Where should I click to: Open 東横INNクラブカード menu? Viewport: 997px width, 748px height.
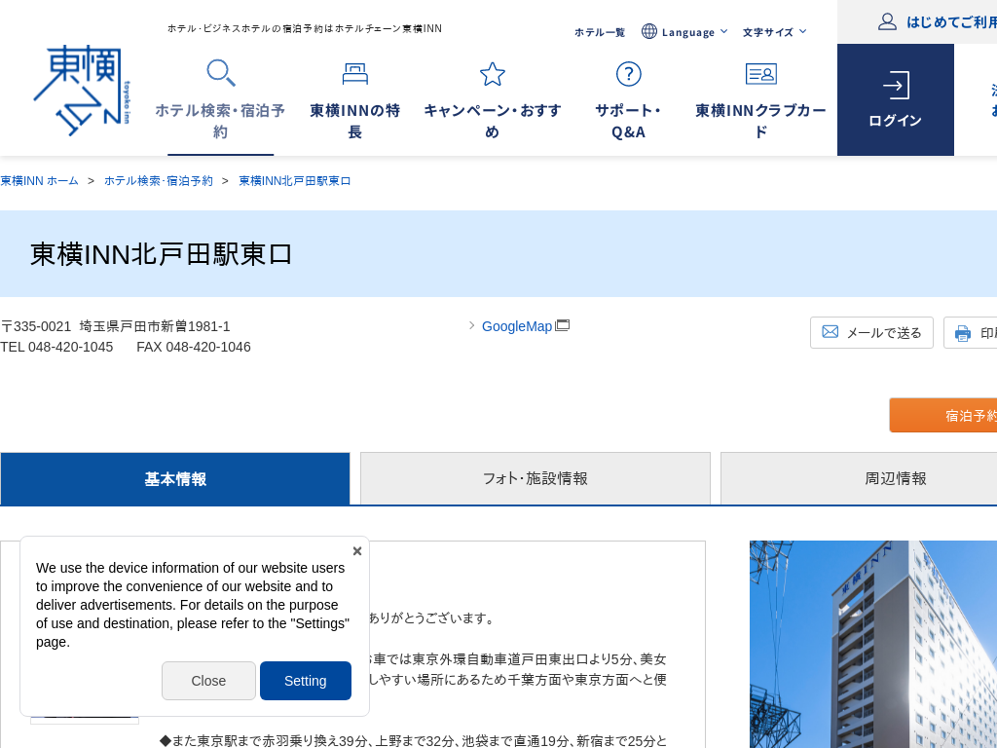click(x=761, y=100)
